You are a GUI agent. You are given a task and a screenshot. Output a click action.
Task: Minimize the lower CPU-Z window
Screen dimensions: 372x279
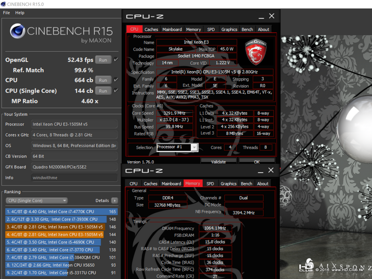coord(260,171)
